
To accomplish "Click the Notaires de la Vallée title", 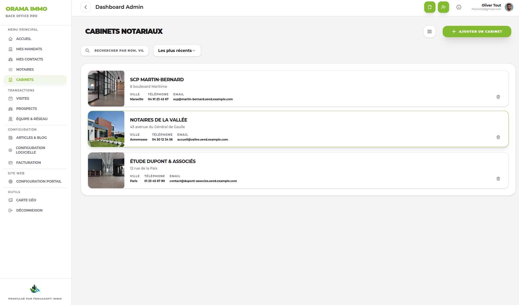I will pos(158,120).
